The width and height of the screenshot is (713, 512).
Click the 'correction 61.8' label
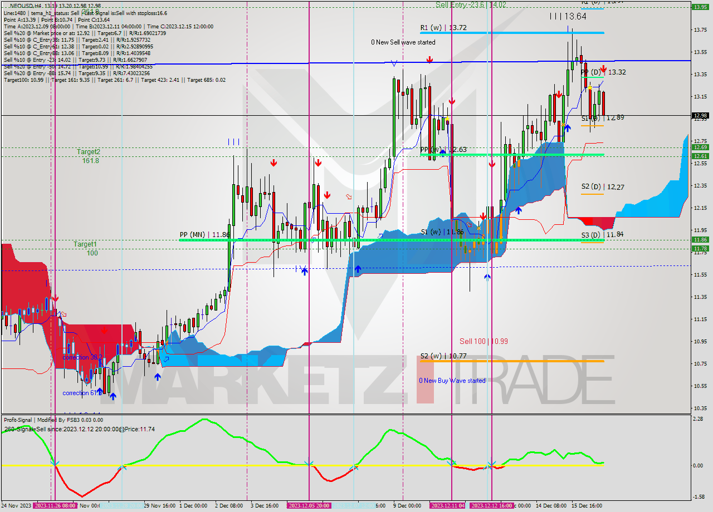pos(82,392)
